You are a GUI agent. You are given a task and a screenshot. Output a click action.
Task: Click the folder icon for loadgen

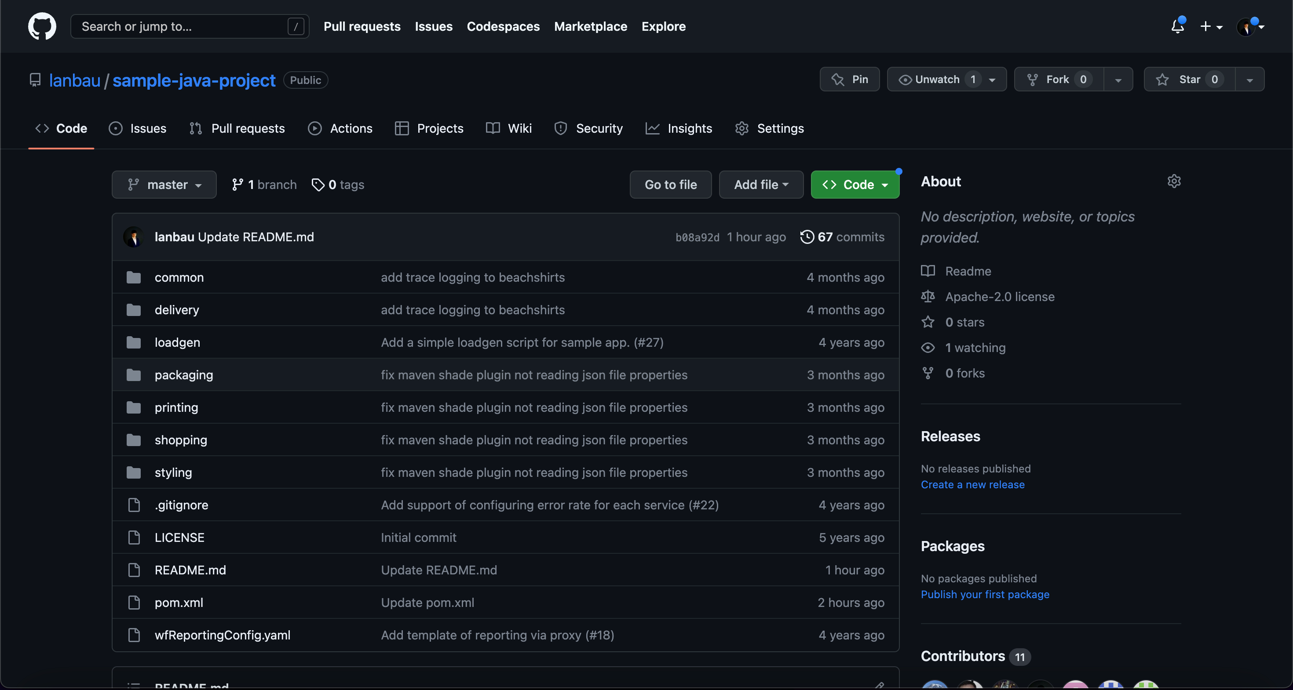(134, 342)
